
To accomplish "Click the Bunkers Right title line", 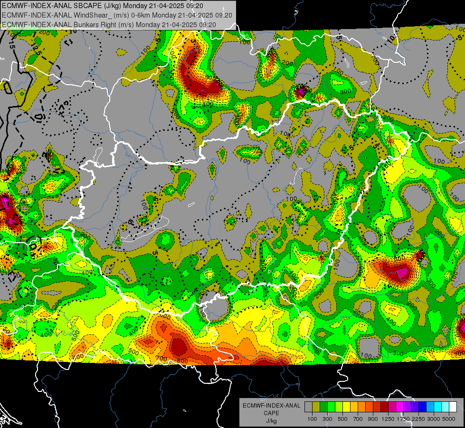I will (x=109, y=25).
